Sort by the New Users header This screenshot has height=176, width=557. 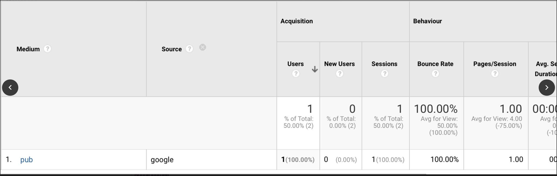pyautogui.click(x=339, y=64)
